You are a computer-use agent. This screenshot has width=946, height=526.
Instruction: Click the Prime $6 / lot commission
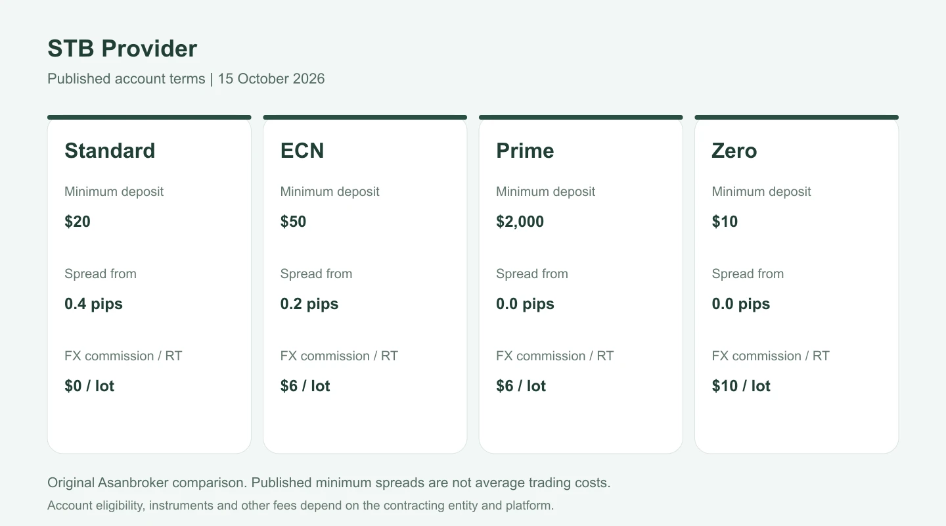pyautogui.click(x=521, y=386)
